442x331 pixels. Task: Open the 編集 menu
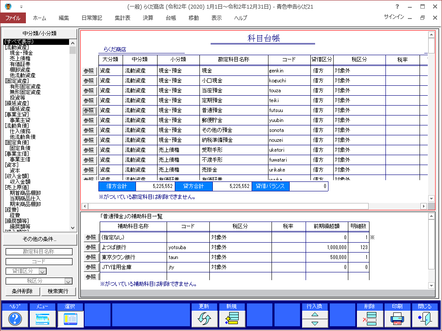[64, 18]
